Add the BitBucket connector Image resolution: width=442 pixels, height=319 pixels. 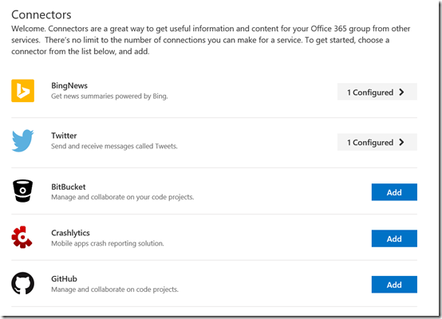(x=394, y=192)
